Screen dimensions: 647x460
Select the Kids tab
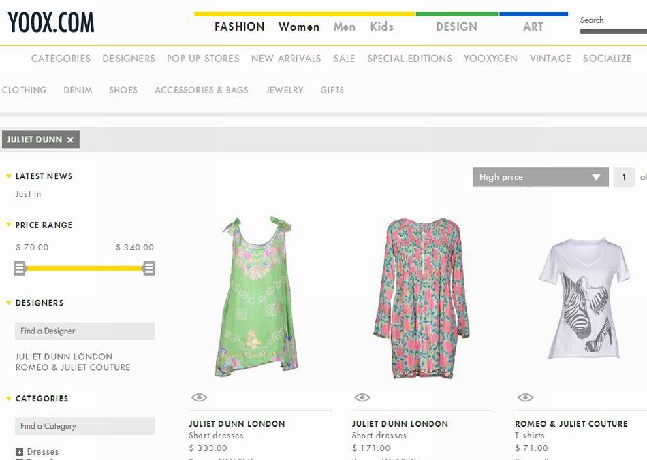[x=381, y=27]
